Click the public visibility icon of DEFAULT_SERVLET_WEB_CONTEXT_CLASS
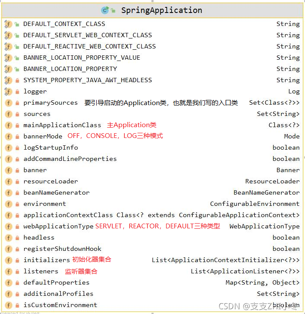Screen dimensions: 305x314 pyautogui.click(x=17, y=35)
